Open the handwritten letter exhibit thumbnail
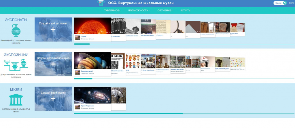This screenshot has width=295, height=128. 238,28
